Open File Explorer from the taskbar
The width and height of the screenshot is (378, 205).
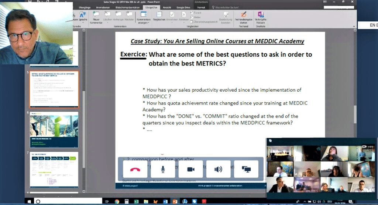[146, 201]
